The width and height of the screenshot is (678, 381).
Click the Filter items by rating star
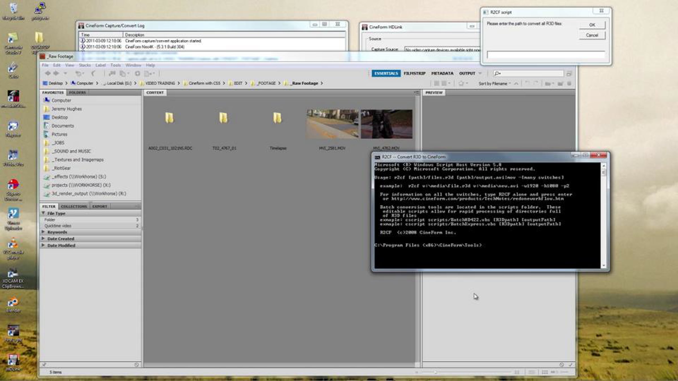pyautogui.click(x=461, y=83)
